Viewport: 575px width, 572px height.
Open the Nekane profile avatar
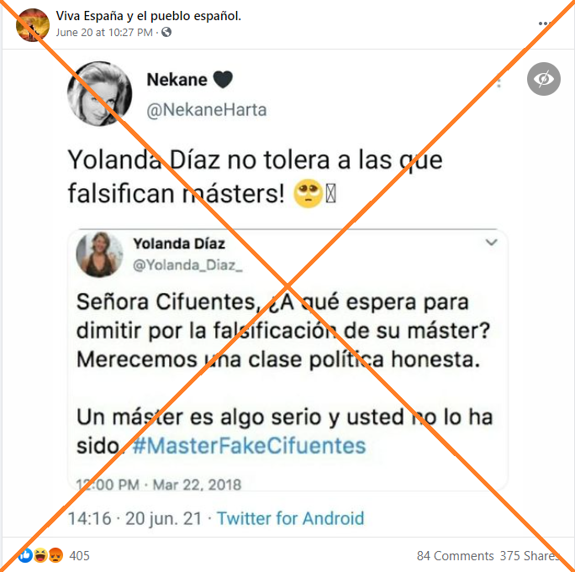100,93
